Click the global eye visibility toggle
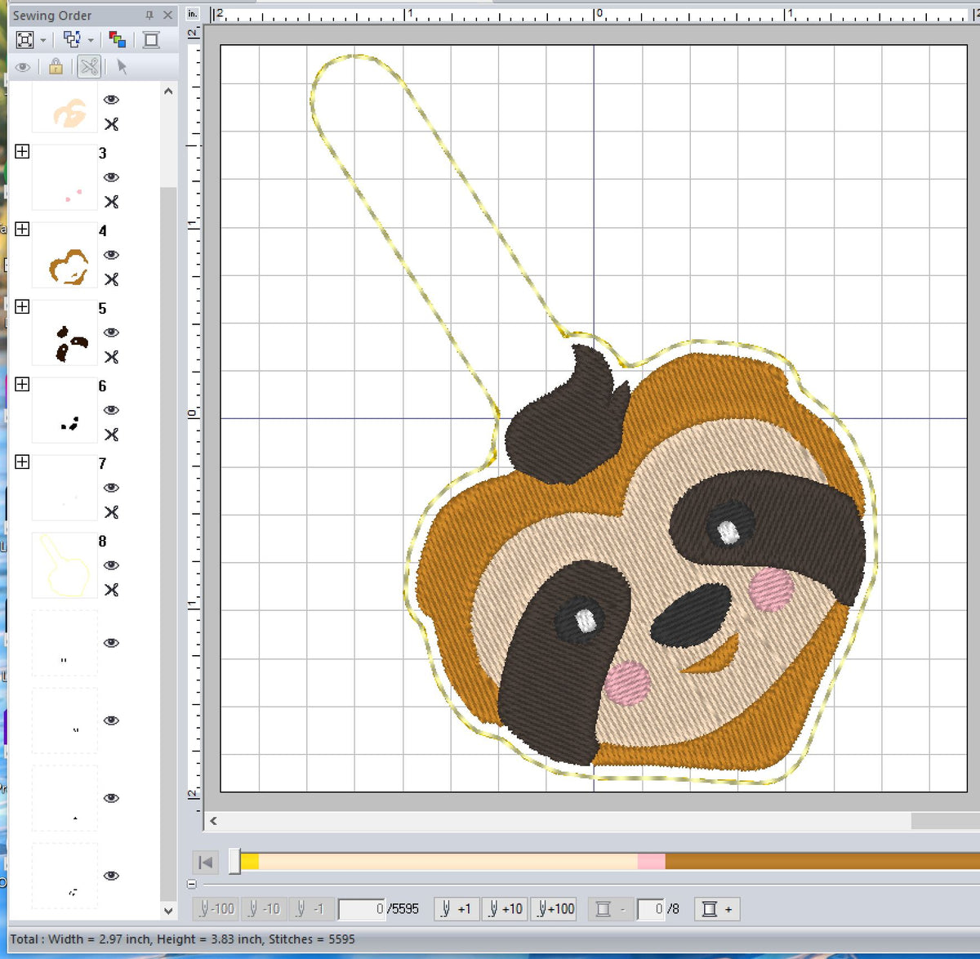This screenshot has width=980, height=959. tap(23, 66)
